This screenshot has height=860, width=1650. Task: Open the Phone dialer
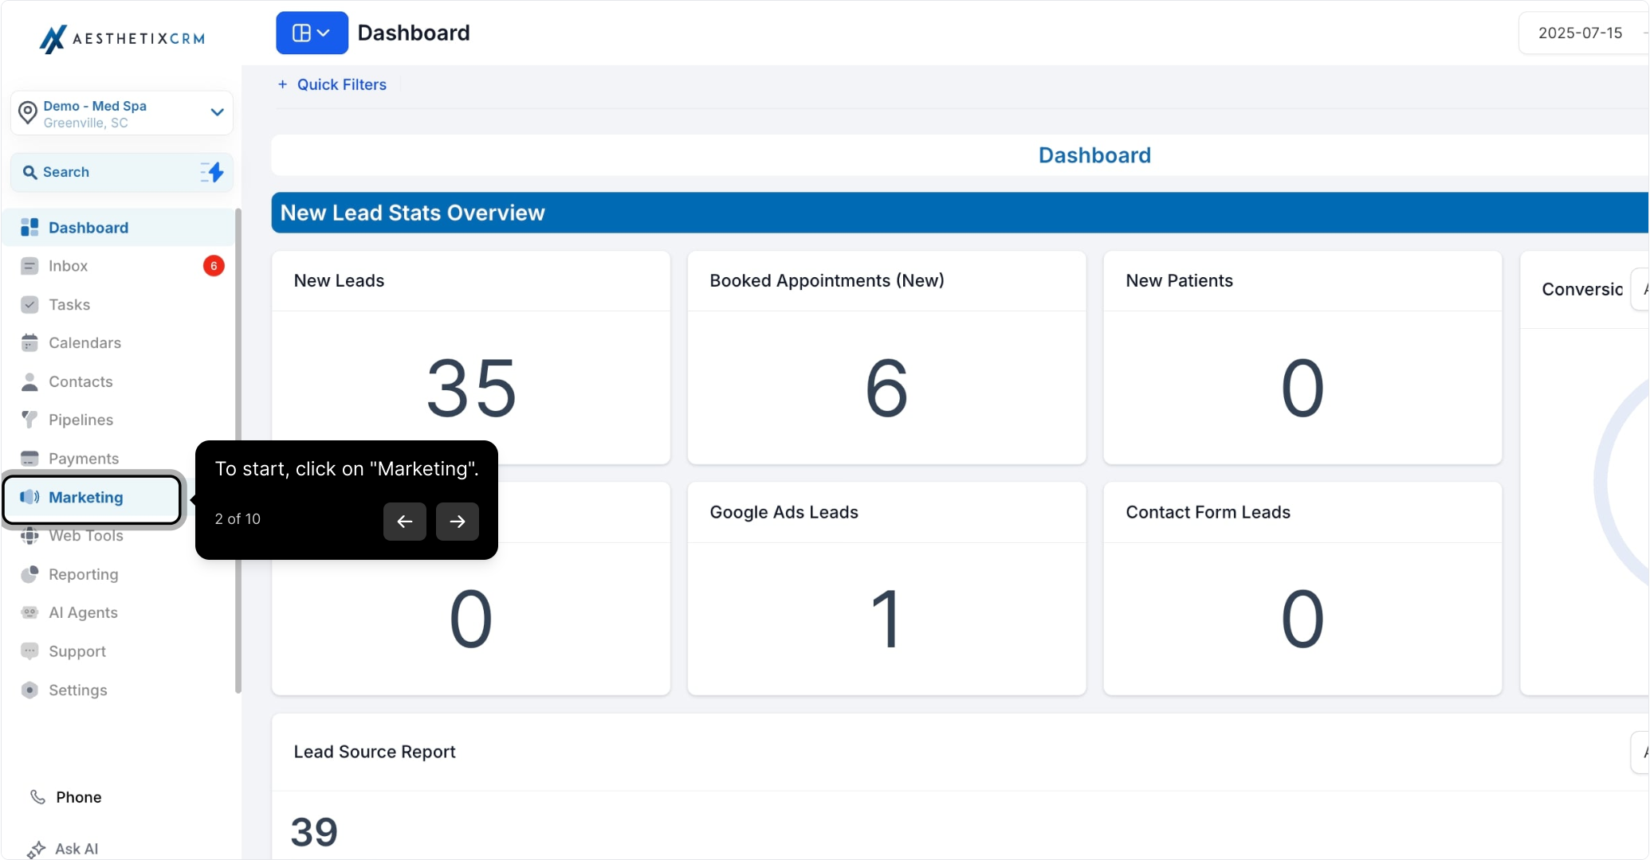(78, 797)
